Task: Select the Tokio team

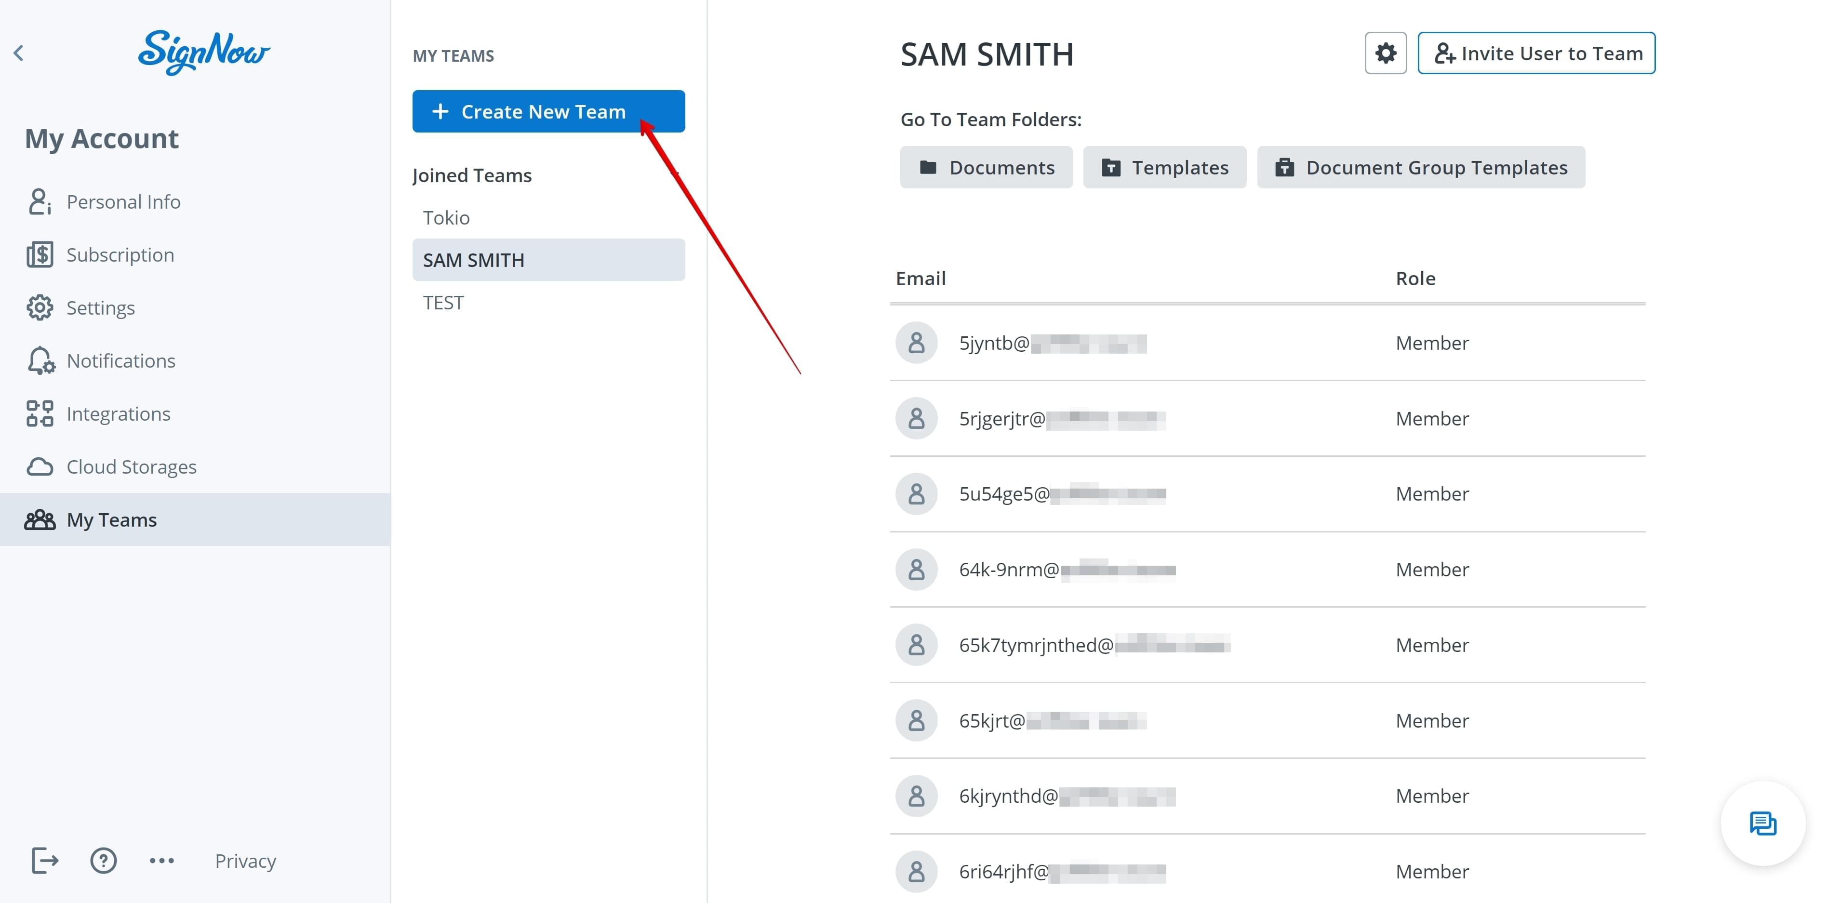Action: pos(548,218)
